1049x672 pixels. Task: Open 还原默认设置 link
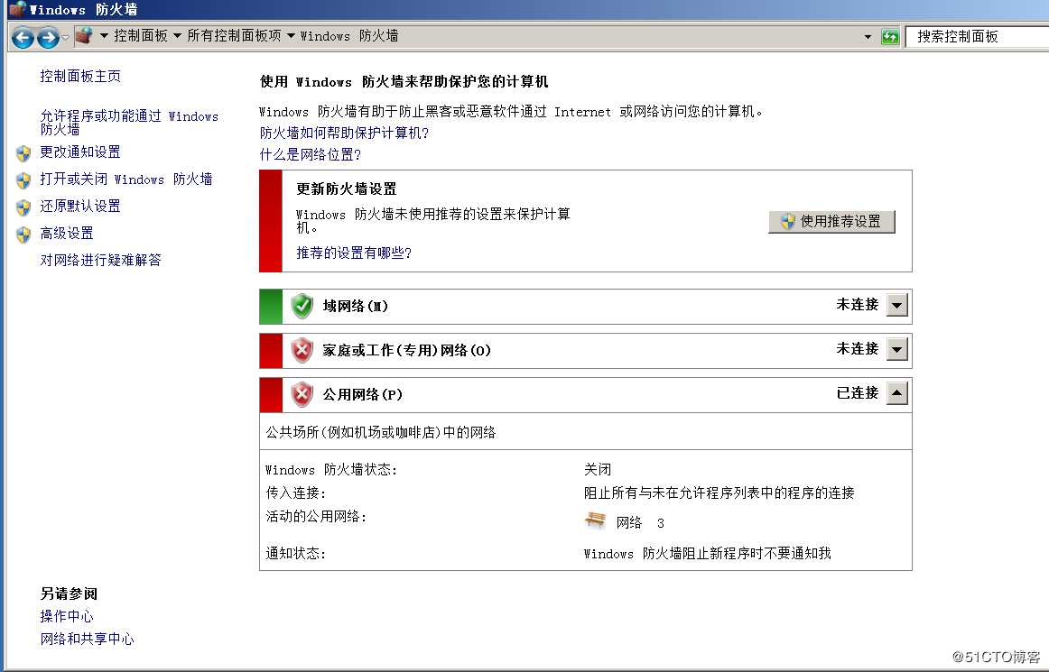tap(80, 206)
